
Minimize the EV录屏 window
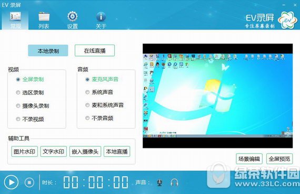[x=284, y=5]
